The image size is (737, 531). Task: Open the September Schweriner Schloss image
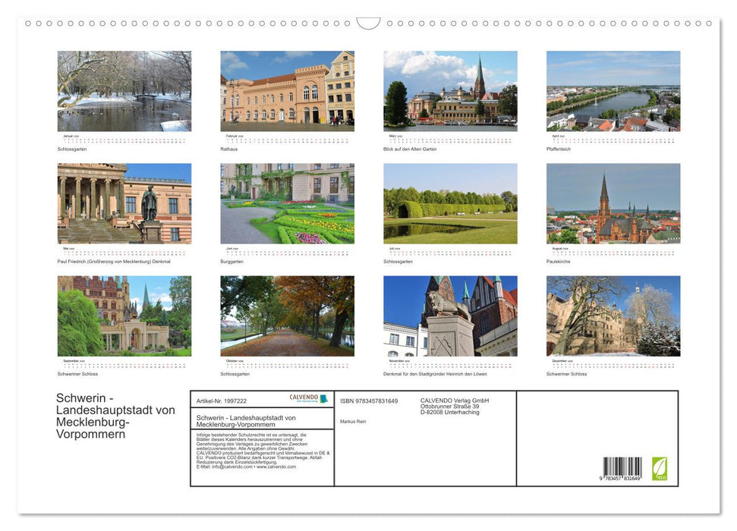click(x=124, y=314)
